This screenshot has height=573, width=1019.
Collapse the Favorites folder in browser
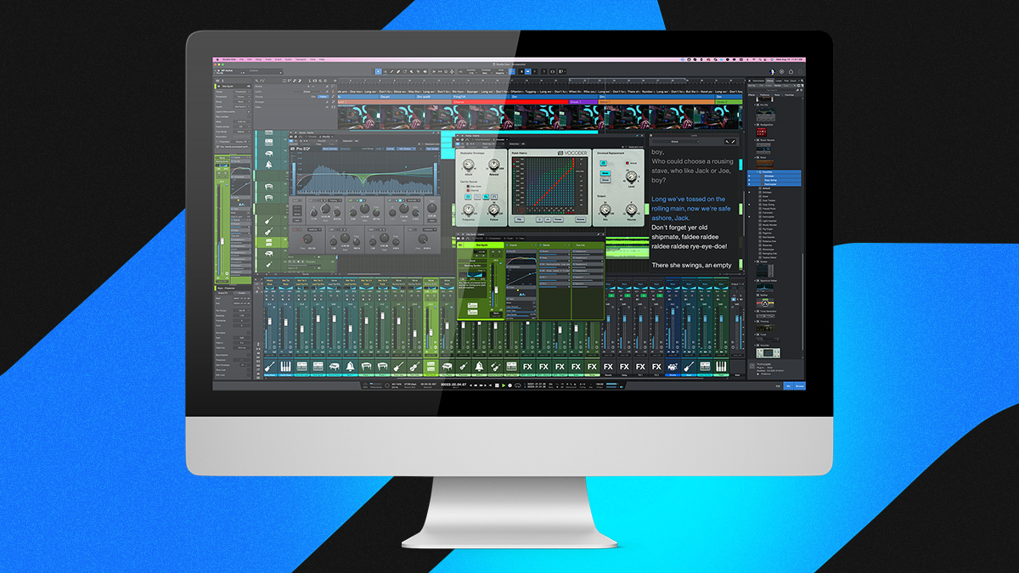coord(757,172)
